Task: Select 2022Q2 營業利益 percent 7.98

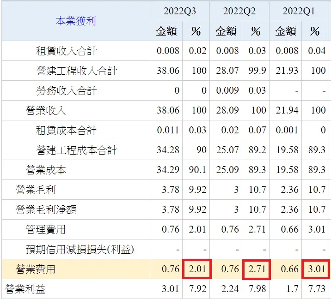Action: tap(257, 289)
